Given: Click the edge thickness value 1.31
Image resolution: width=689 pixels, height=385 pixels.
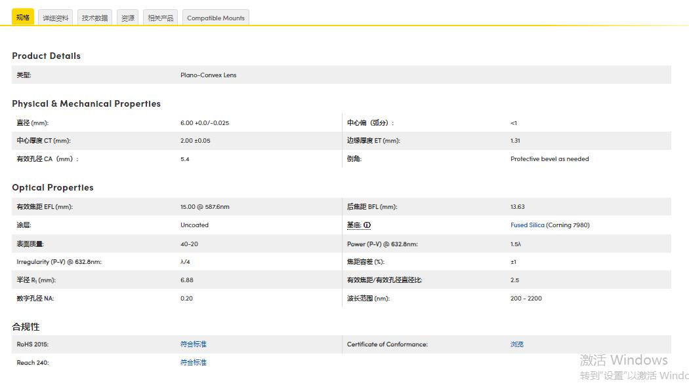Looking at the screenshot, I should pyautogui.click(x=515, y=141).
